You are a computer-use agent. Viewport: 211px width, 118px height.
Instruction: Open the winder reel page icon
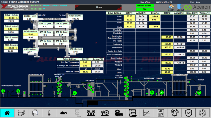click(105, 113)
